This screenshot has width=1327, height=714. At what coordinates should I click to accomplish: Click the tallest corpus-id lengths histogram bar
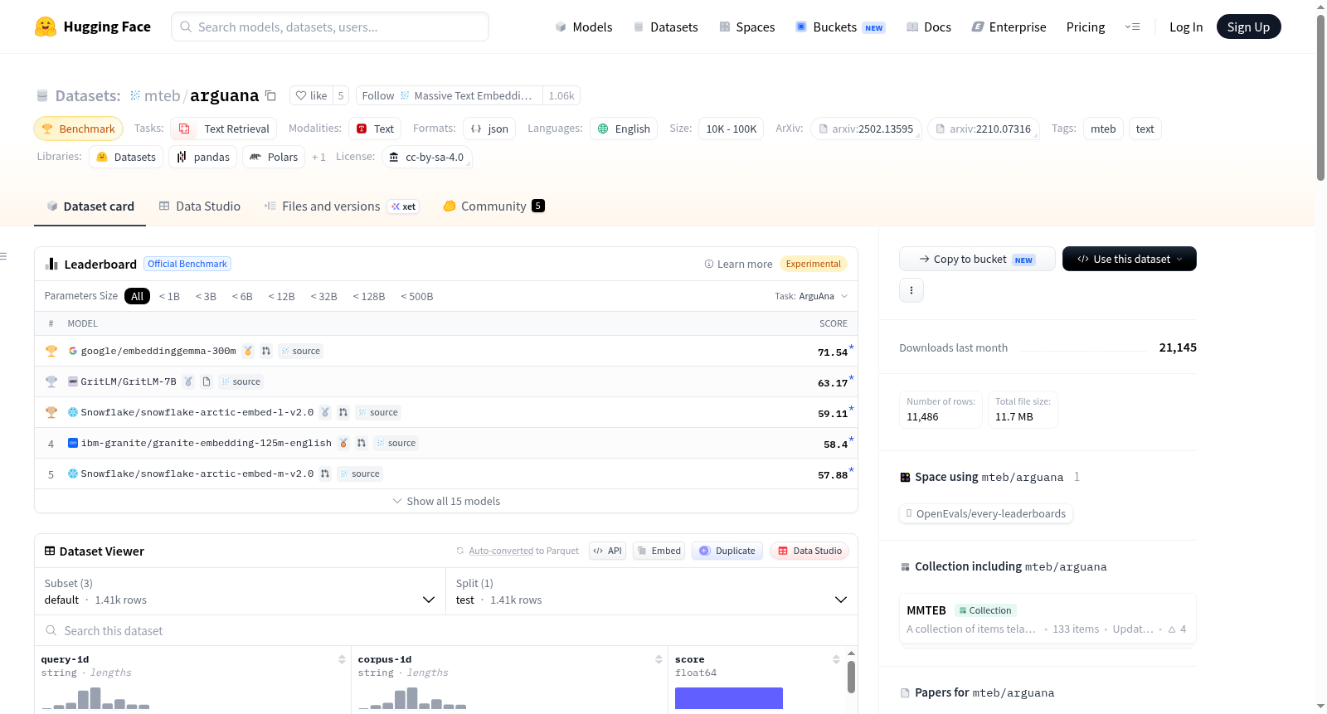click(412, 698)
